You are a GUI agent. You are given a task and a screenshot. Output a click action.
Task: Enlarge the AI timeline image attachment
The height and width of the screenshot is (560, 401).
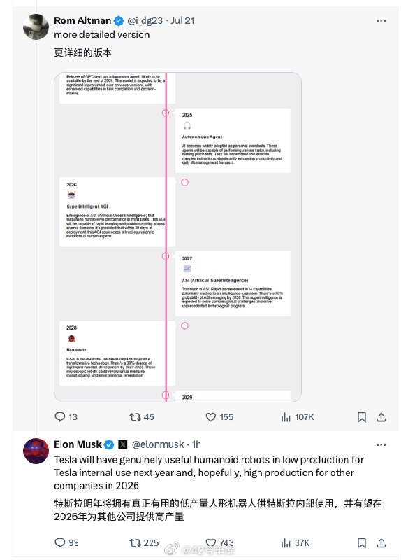click(177, 237)
